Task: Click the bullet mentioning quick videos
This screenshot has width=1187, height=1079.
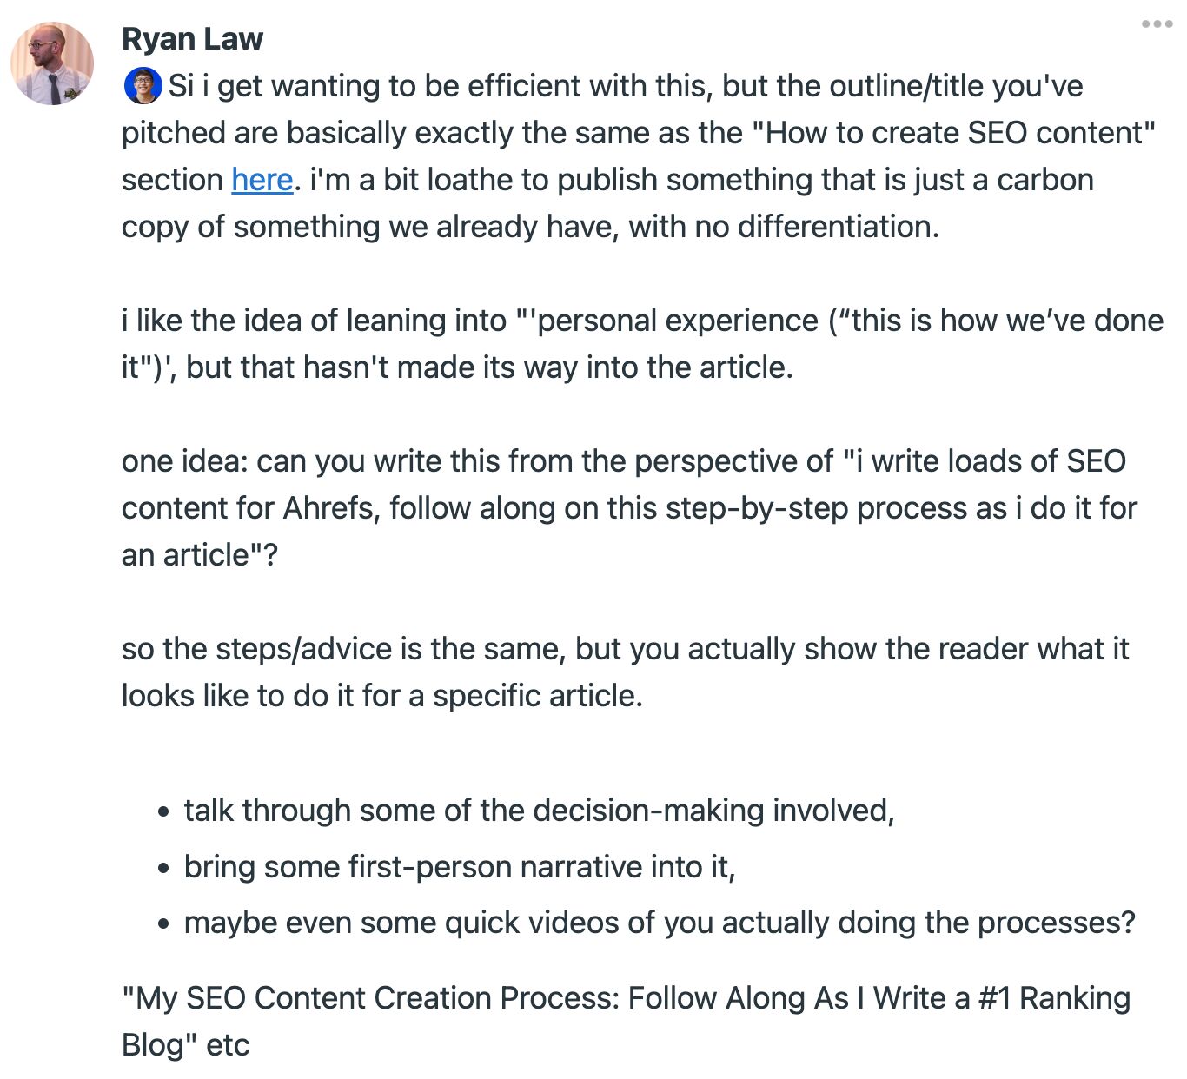Action: pyautogui.click(x=659, y=922)
